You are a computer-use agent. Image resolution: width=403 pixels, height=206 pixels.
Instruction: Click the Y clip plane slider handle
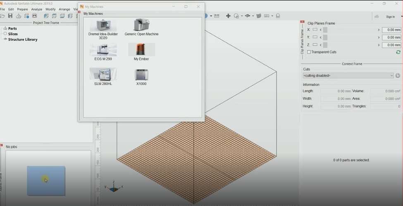(325, 38)
